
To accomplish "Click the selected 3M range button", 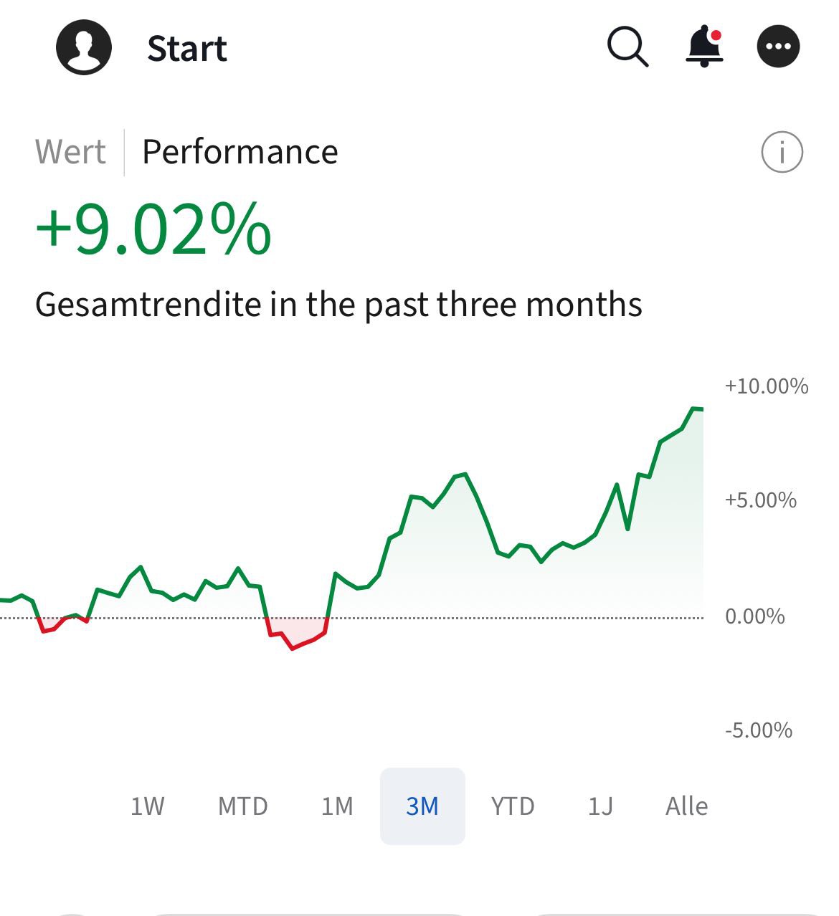I will (x=422, y=806).
